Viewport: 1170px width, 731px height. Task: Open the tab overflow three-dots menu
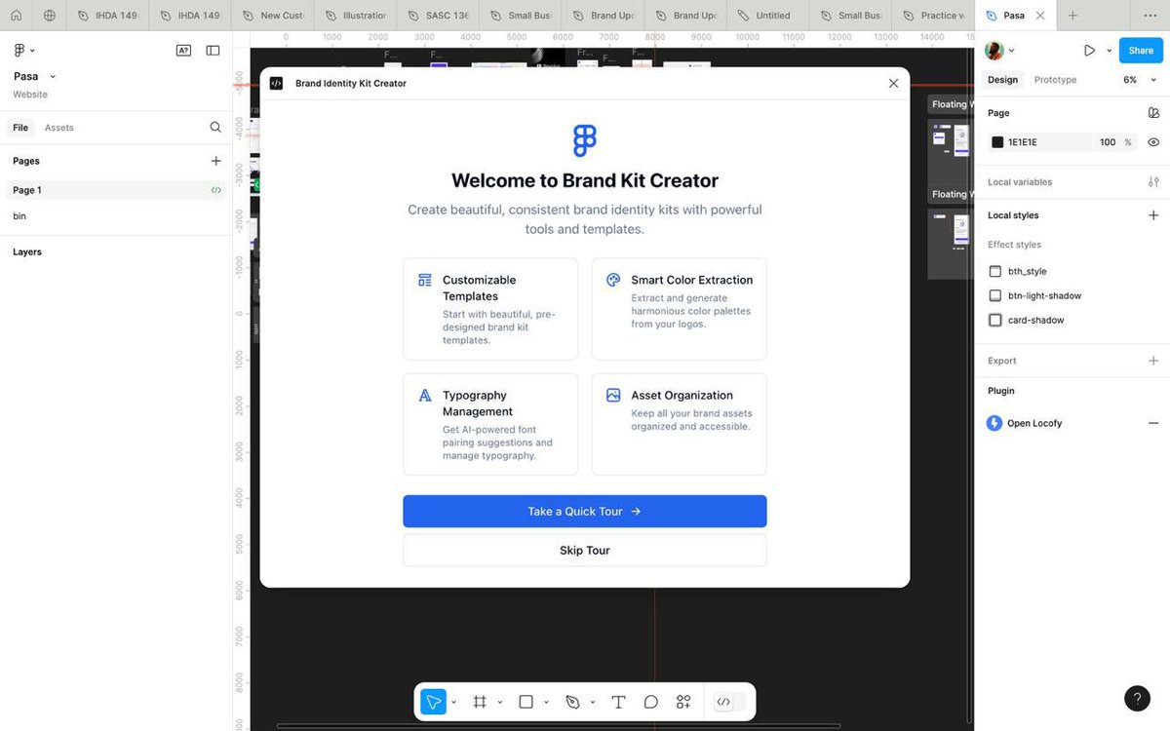(1149, 16)
